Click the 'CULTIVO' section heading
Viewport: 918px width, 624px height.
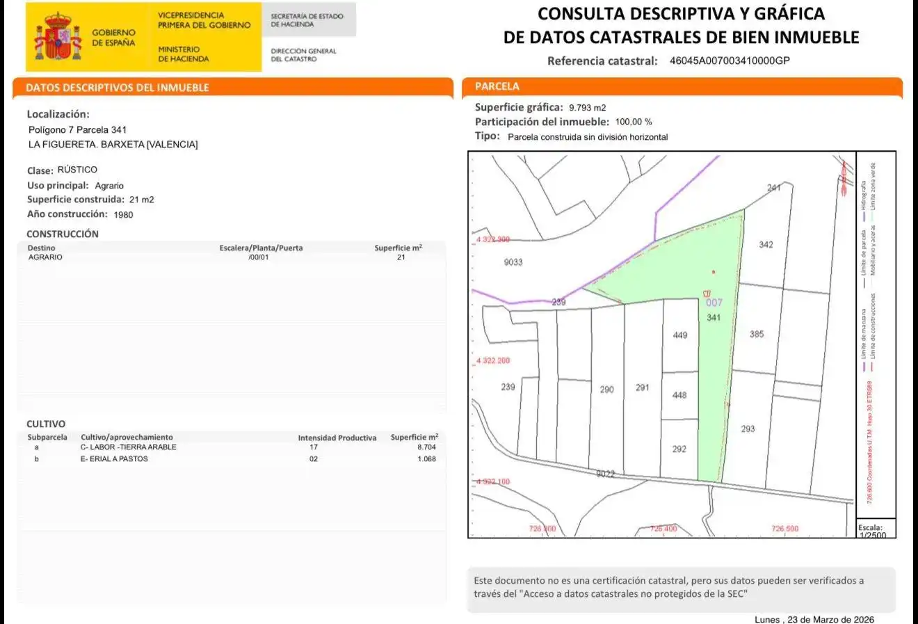coord(46,424)
